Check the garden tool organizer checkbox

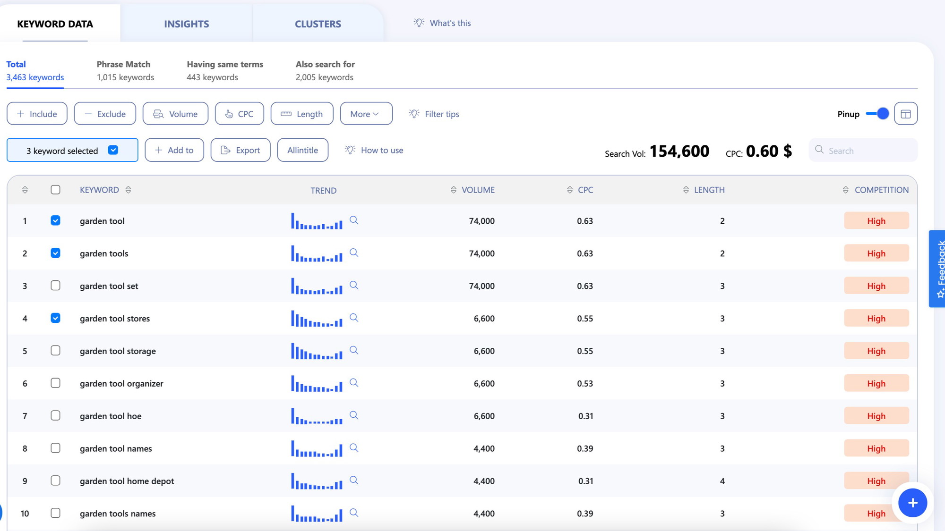(x=55, y=383)
